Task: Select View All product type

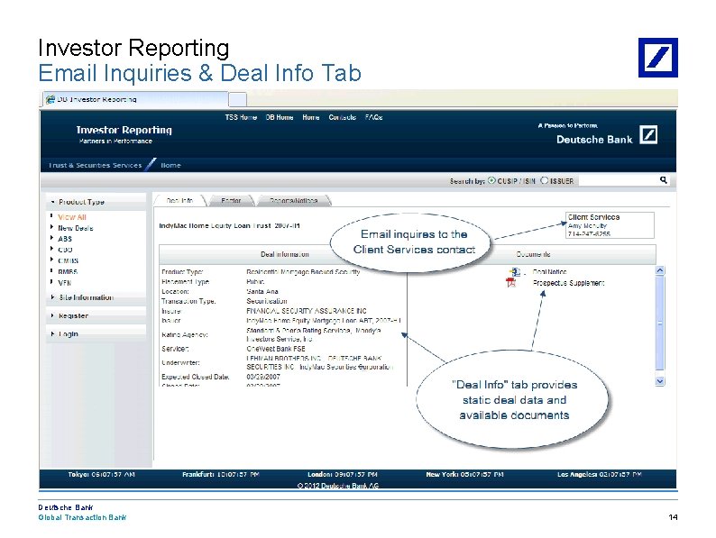Action: [72, 217]
